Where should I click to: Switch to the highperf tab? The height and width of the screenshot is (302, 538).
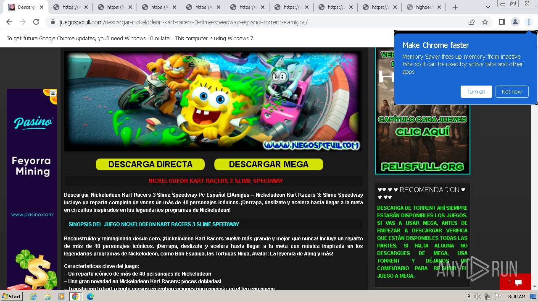coord(424,7)
